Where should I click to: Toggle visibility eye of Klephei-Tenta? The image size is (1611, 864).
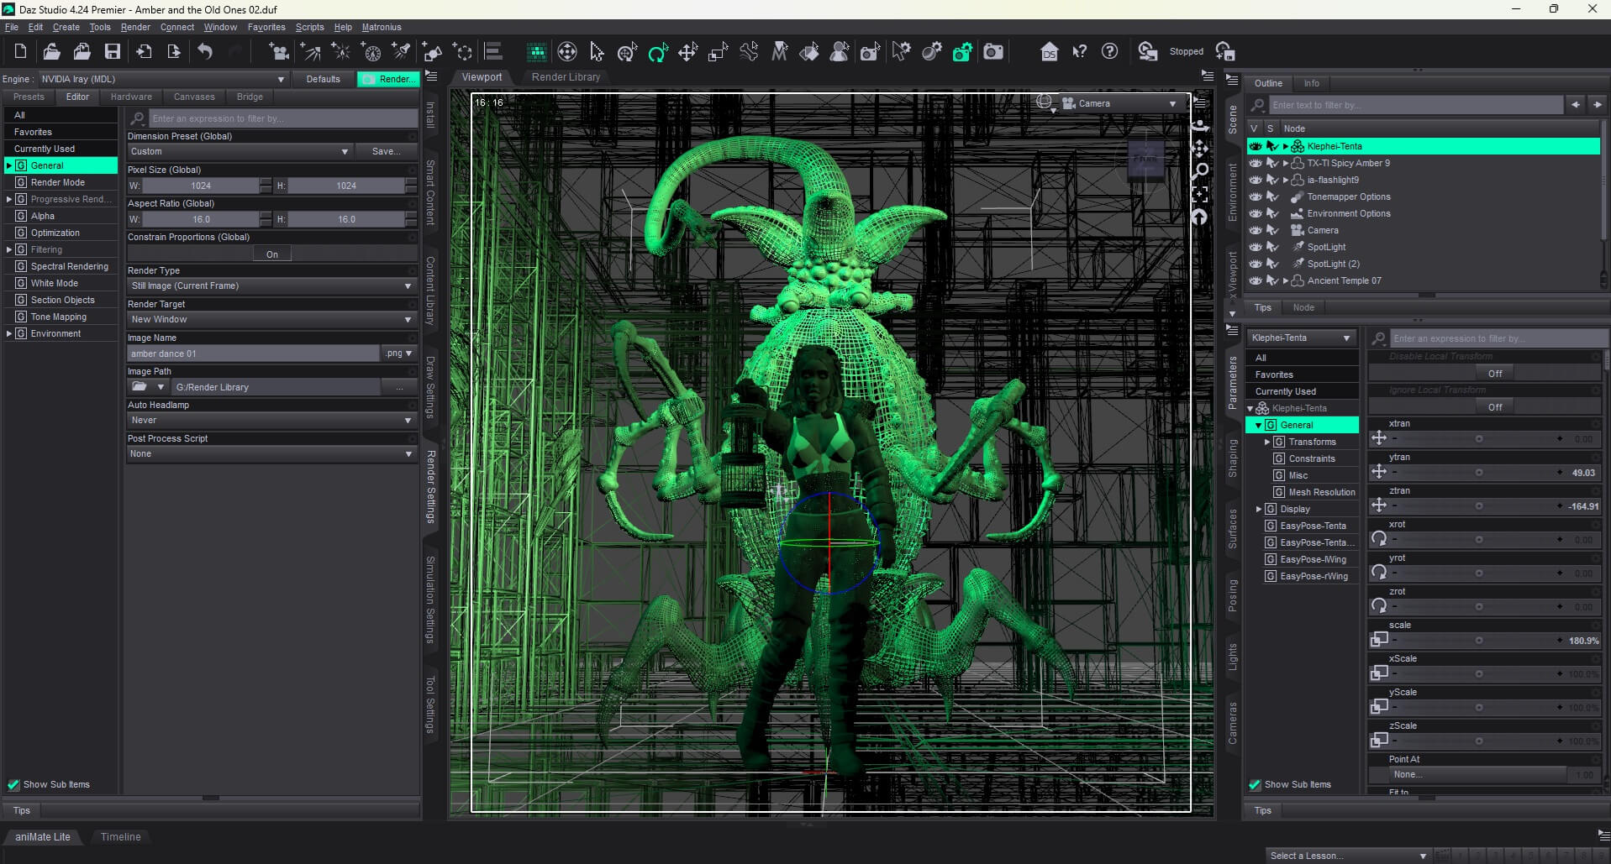coord(1256,146)
